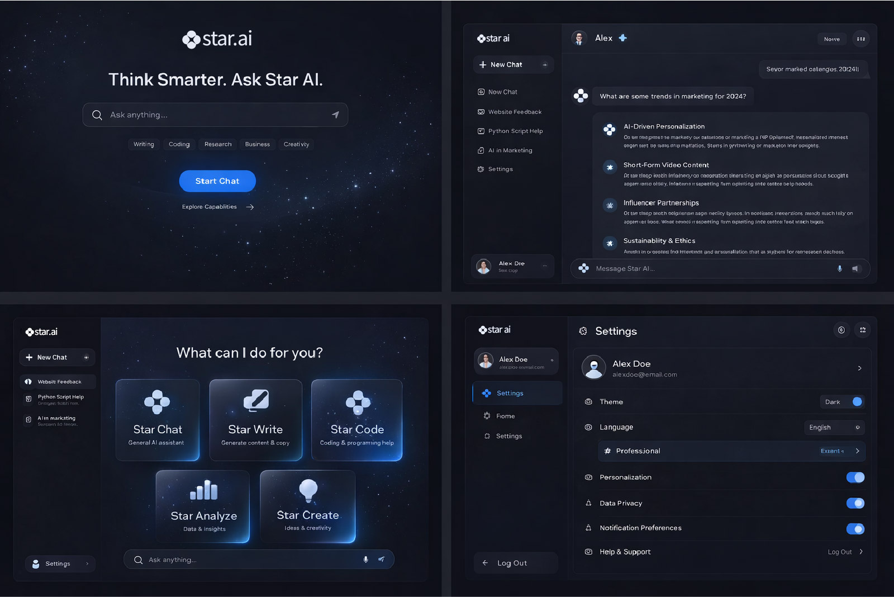The image size is (894, 597).
Task: Click the Website Feedback sidebar item
Action: [514, 112]
